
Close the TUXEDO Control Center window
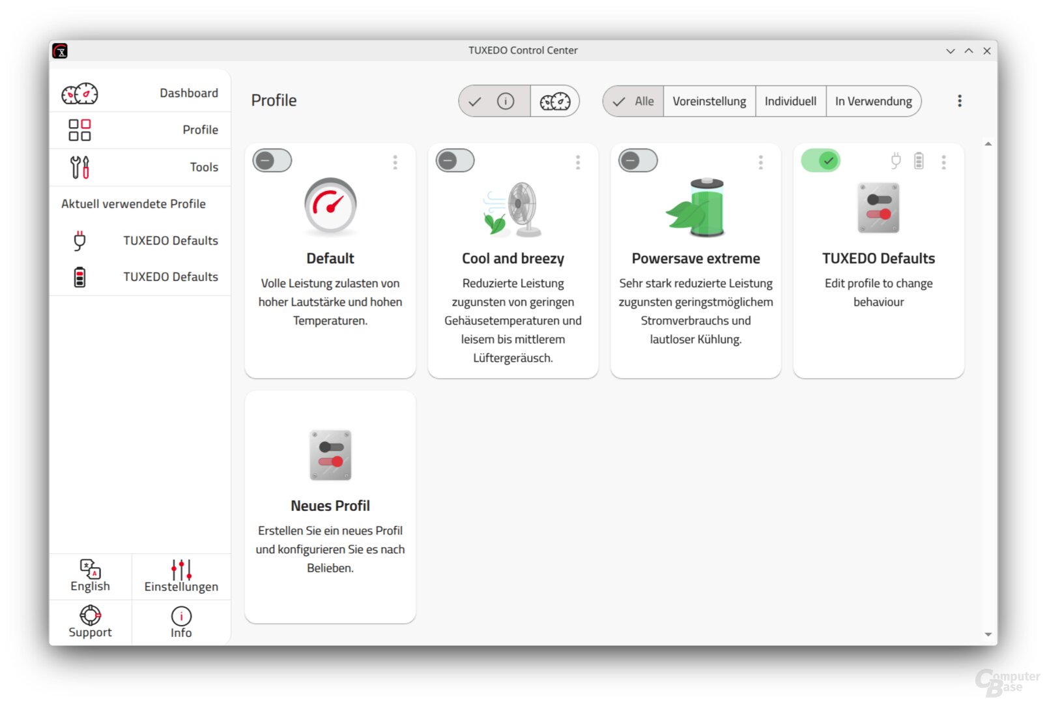987,51
